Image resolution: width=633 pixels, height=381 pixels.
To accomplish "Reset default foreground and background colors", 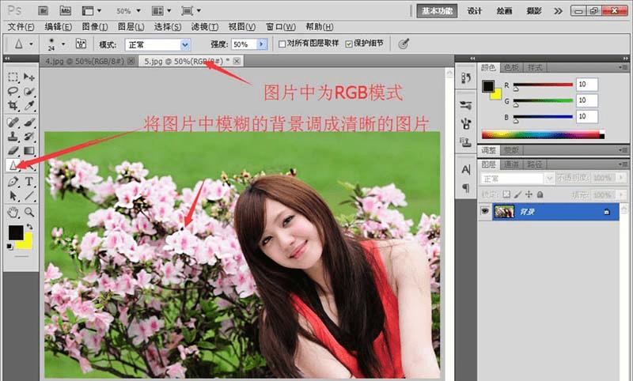I will 9,247.
